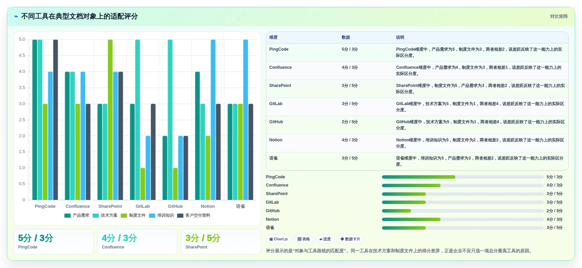The height and width of the screenshot is (268, 582).
Task: Click the PingCode progress bar
Action: pyautogui.click(x=463, y=177)
